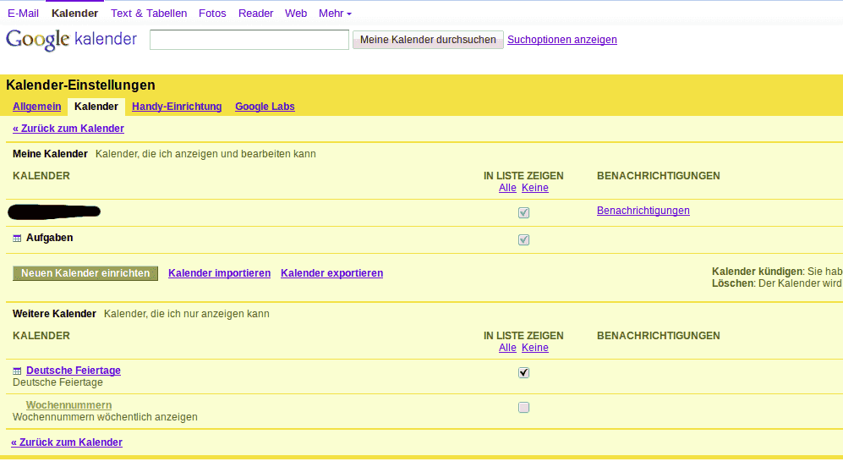
Task: Open Web in the top navigation
Action: tap(296, 14)
